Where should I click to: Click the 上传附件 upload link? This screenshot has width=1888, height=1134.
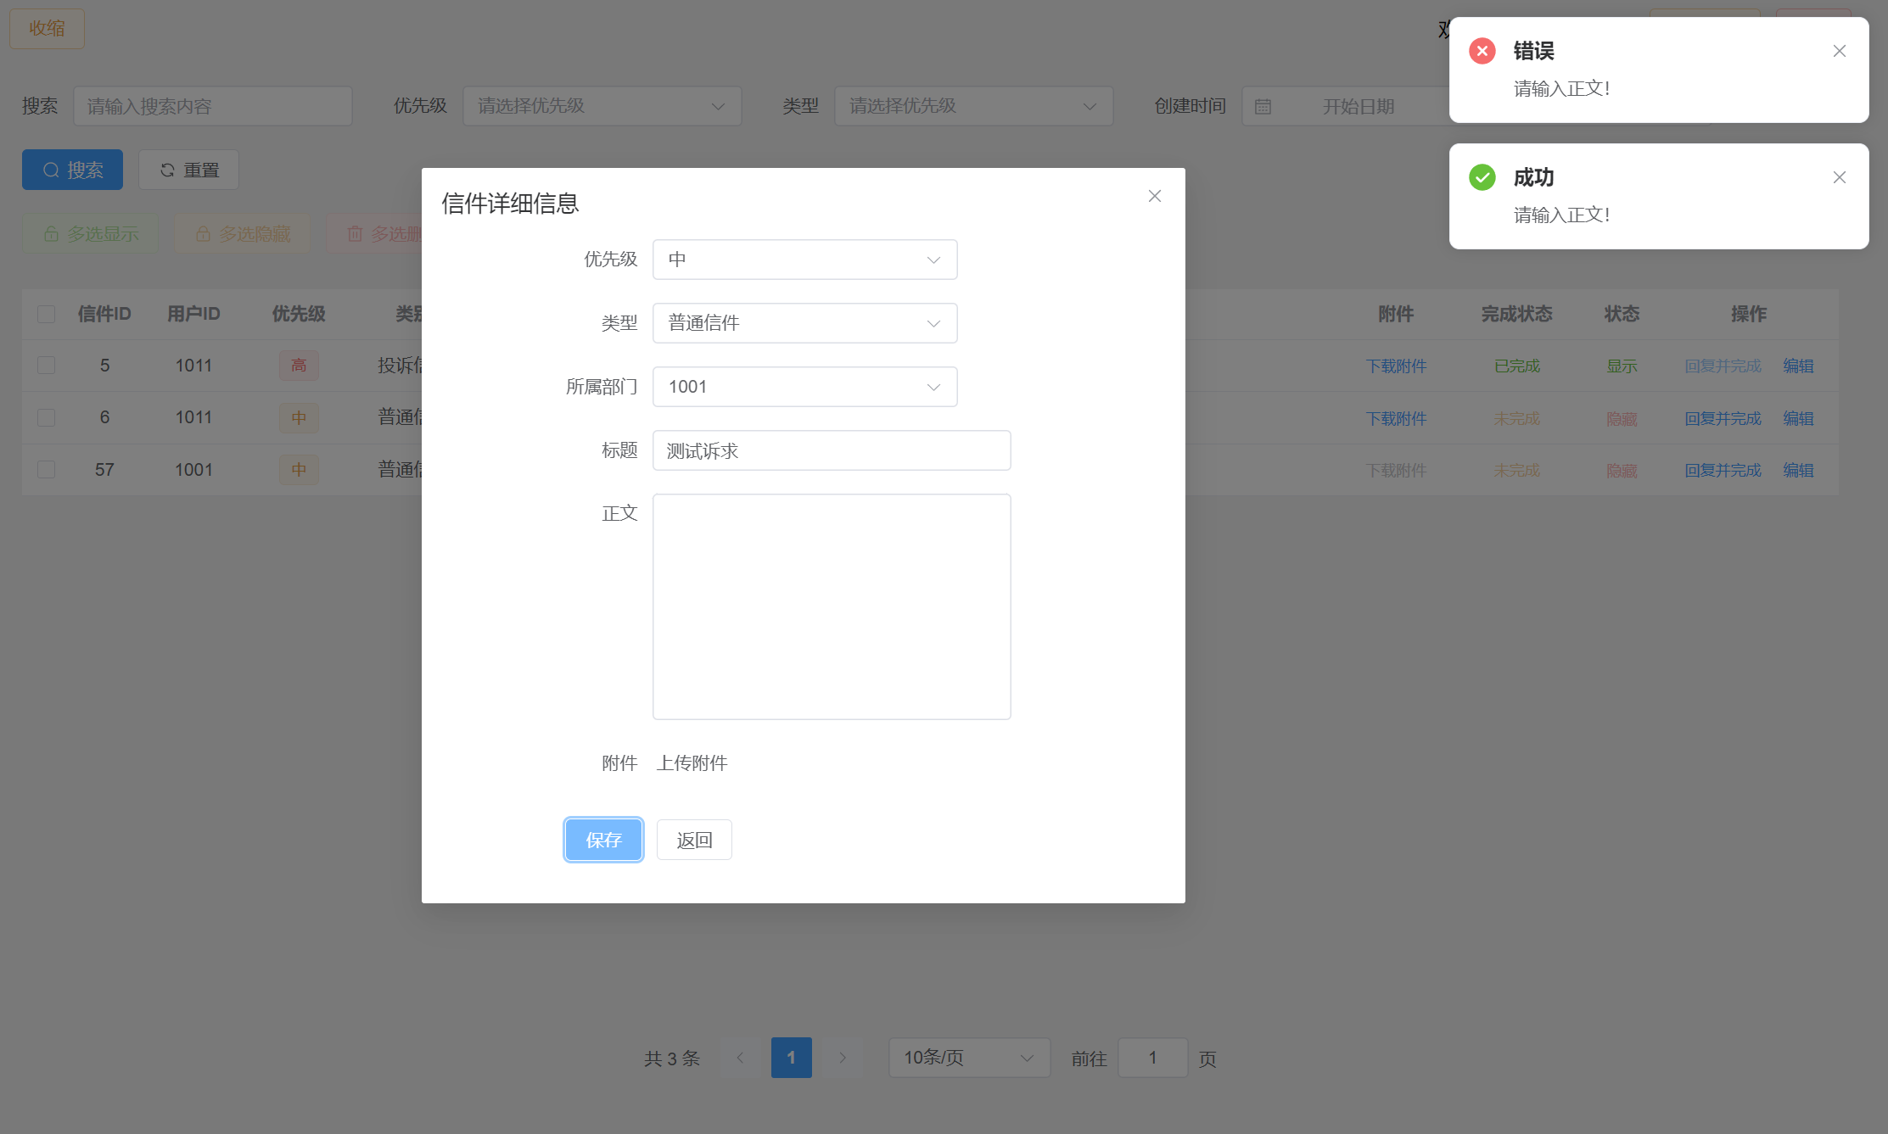tap(692, 763)
